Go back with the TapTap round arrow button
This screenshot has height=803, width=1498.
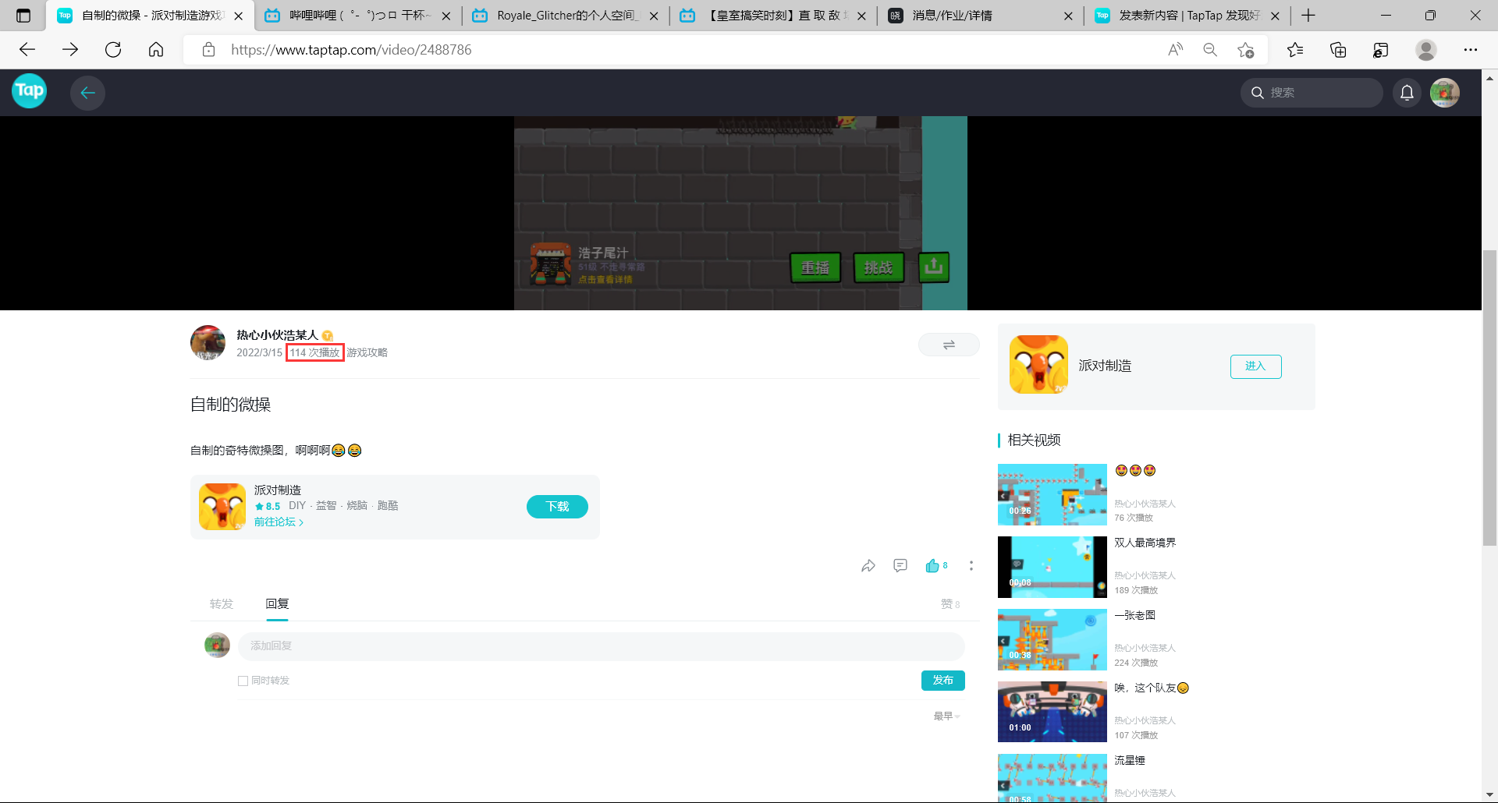(87, 93)
